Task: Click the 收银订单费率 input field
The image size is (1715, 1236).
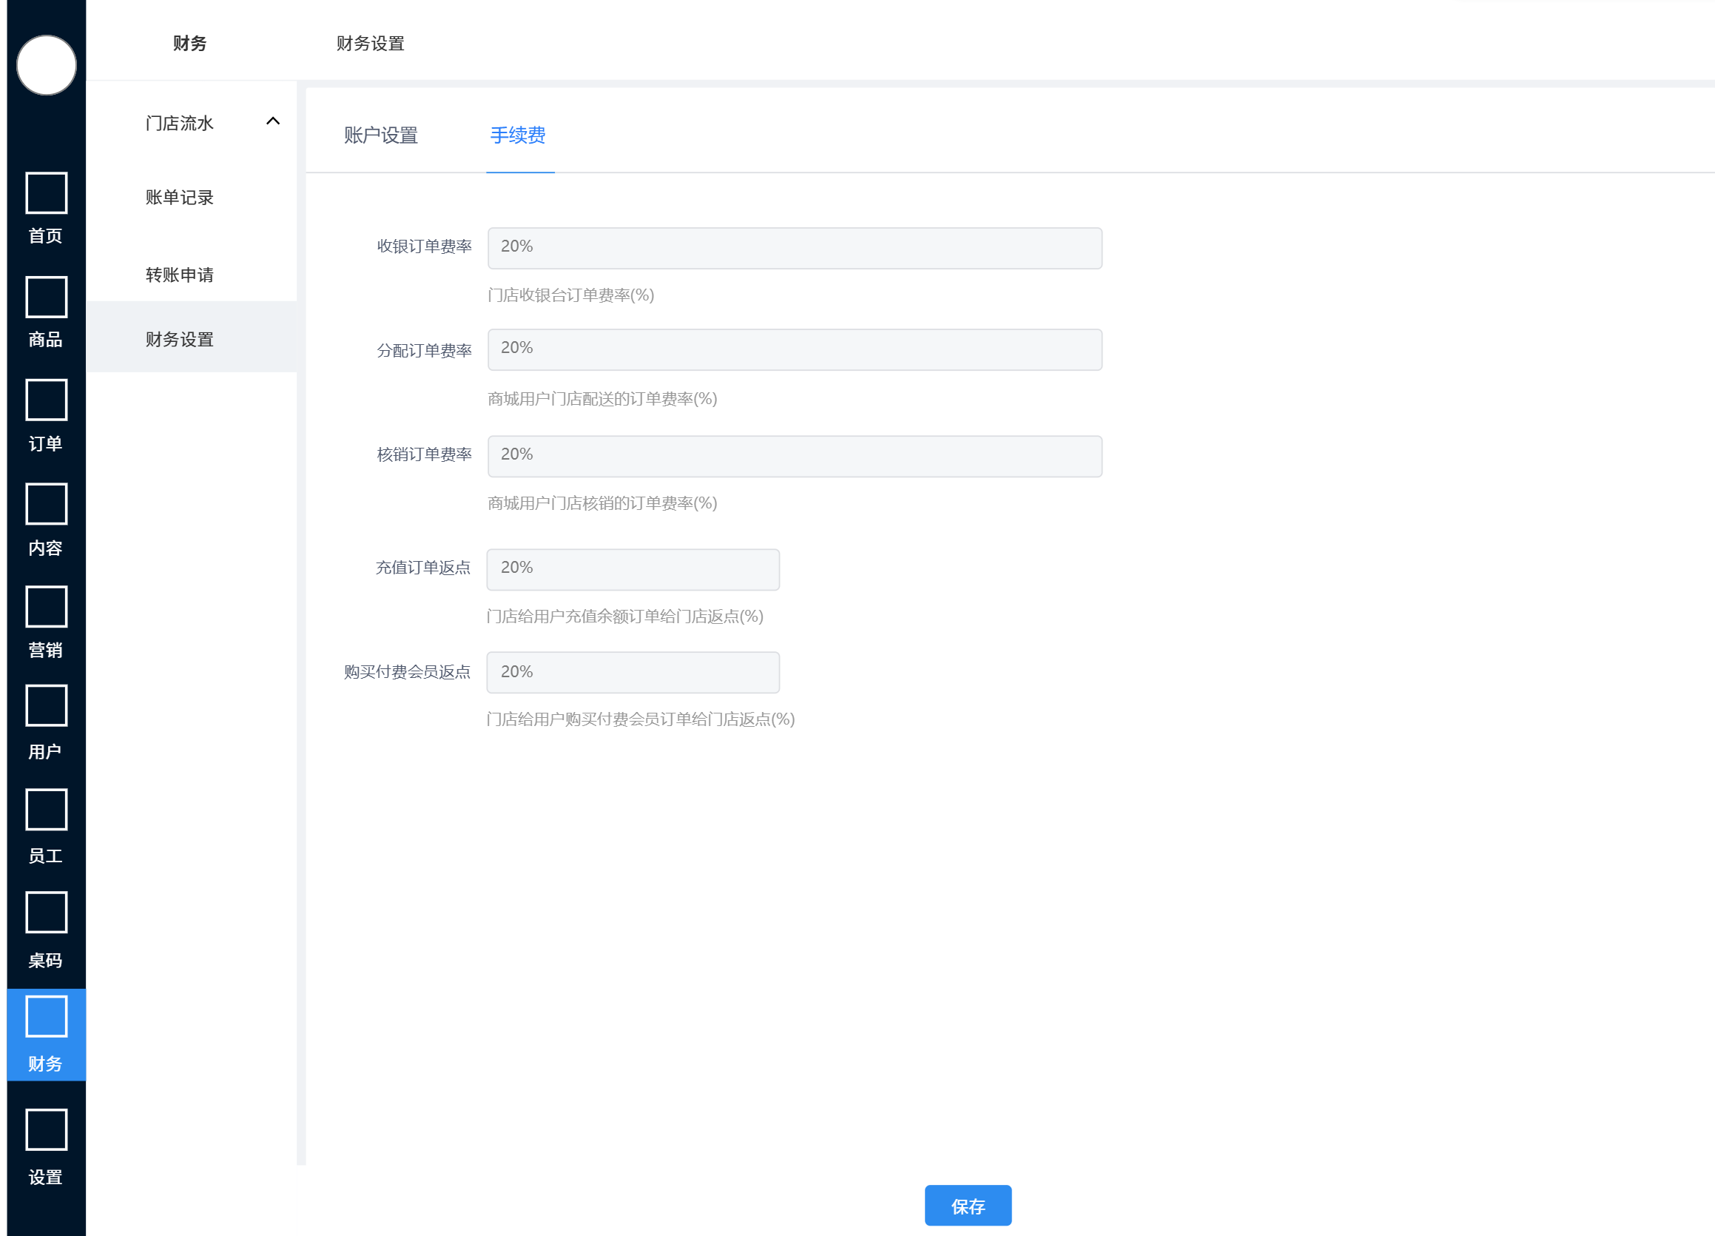Action: point(794,248)
